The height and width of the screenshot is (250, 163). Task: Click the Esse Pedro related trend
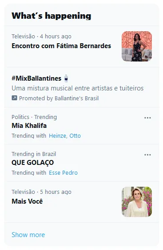(63, 172)
